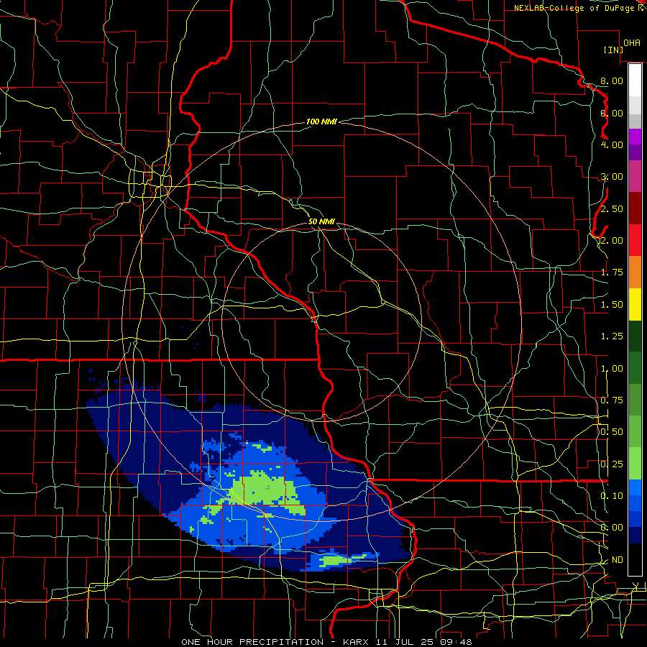The height and width of the screenshot is (647, 647).
Task: Click the 1.00 legend value
Action: pyautogui.click(x=612, y=369)
